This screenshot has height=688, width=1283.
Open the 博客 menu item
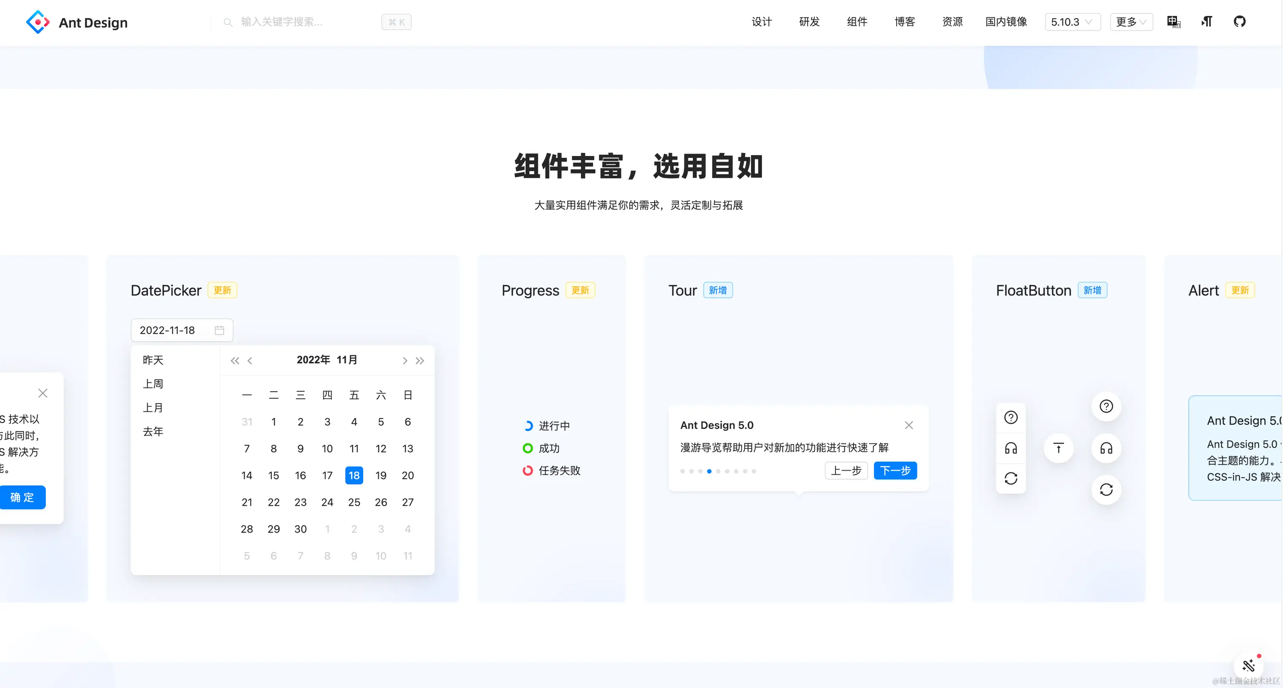(x=905, y=22)
